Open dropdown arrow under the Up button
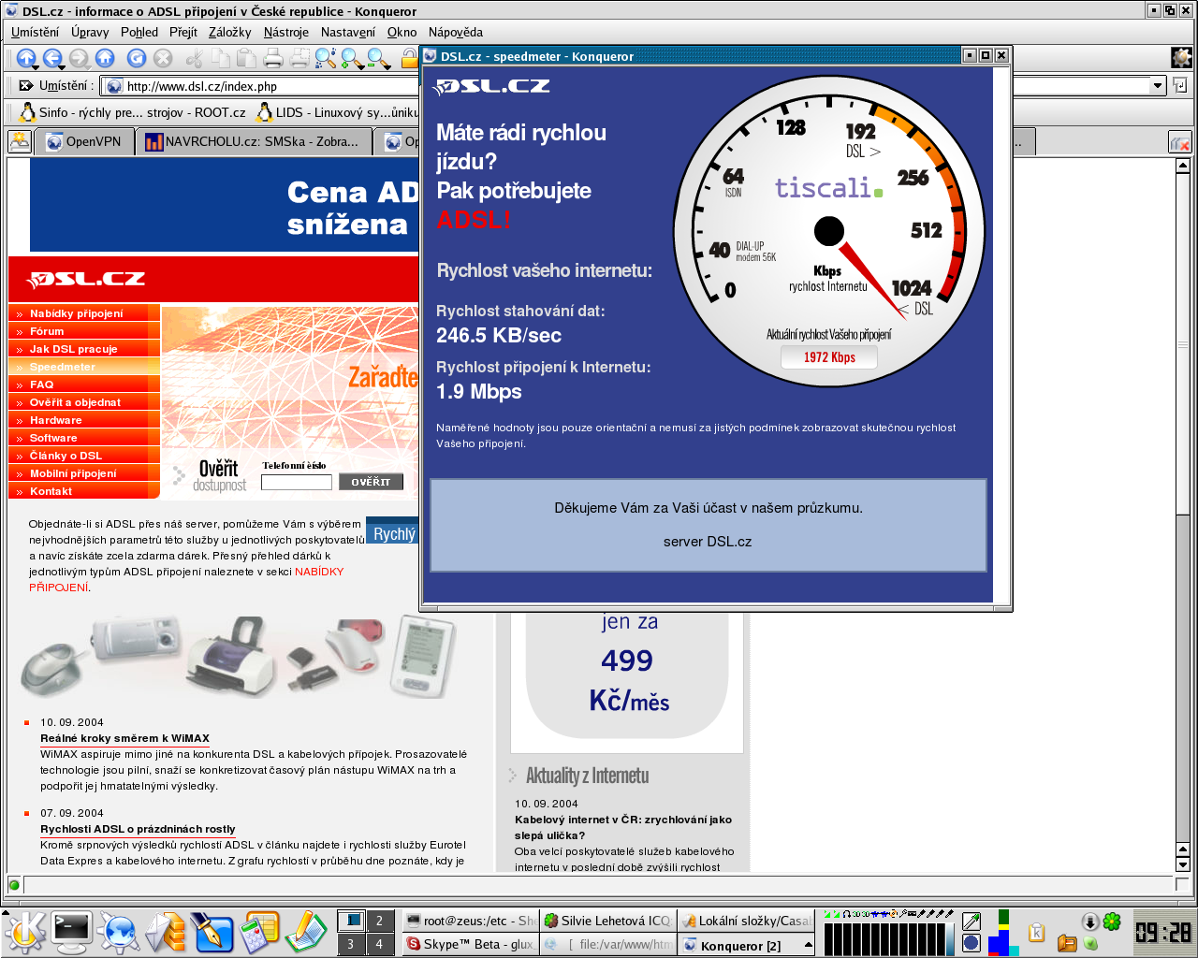Screen dimensions: 1198x958 click(x=34, y=67)
